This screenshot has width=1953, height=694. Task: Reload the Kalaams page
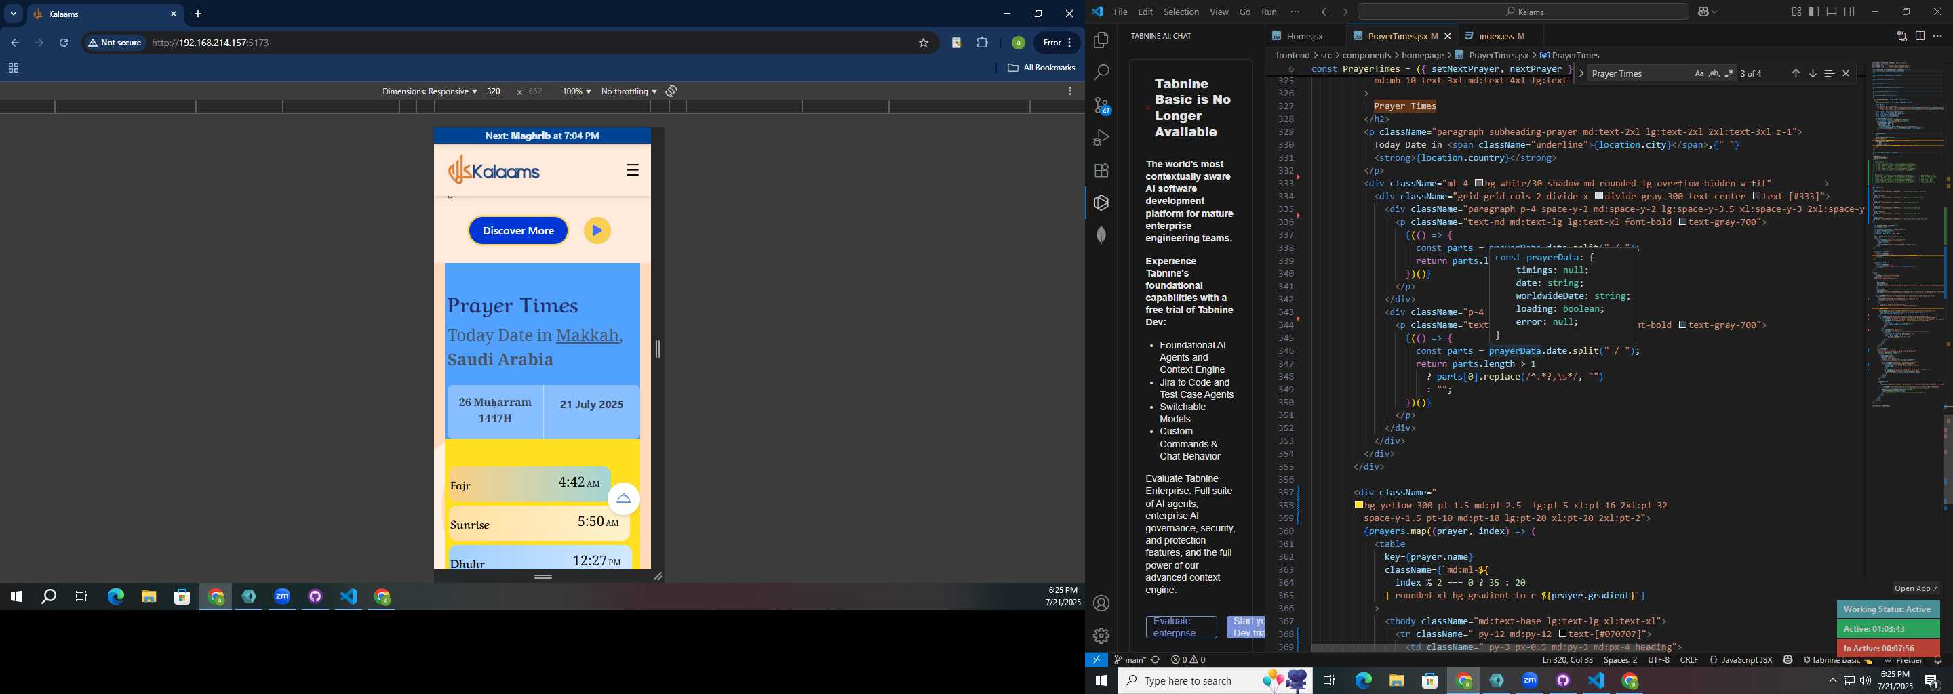64,43
